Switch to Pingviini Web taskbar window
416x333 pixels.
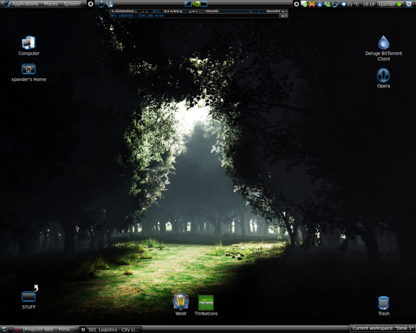tap(45, 329)
